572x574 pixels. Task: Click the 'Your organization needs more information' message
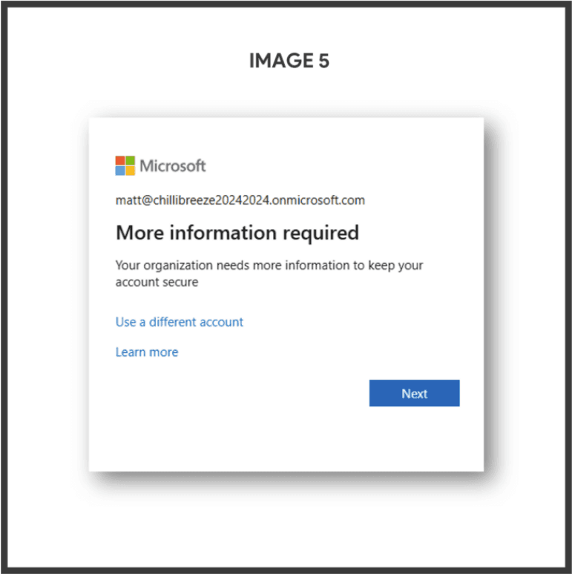pos(269,274)
